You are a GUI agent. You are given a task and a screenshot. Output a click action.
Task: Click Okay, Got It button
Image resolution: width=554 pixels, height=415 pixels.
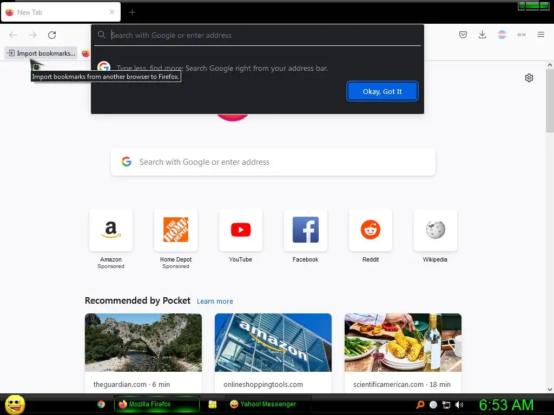click(382, 91)
